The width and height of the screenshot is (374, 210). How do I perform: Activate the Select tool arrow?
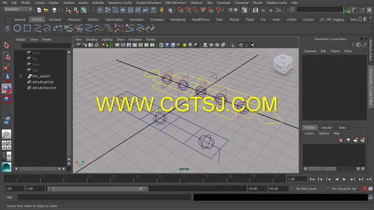(7, 45)
